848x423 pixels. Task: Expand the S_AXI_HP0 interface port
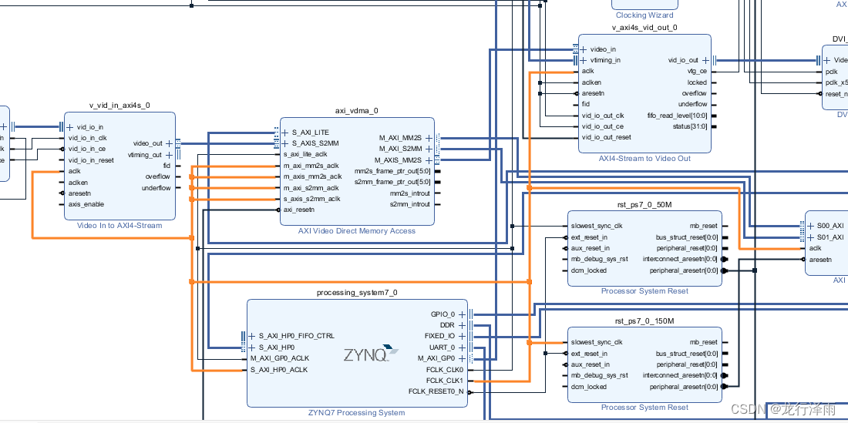[x=251, y=347]
